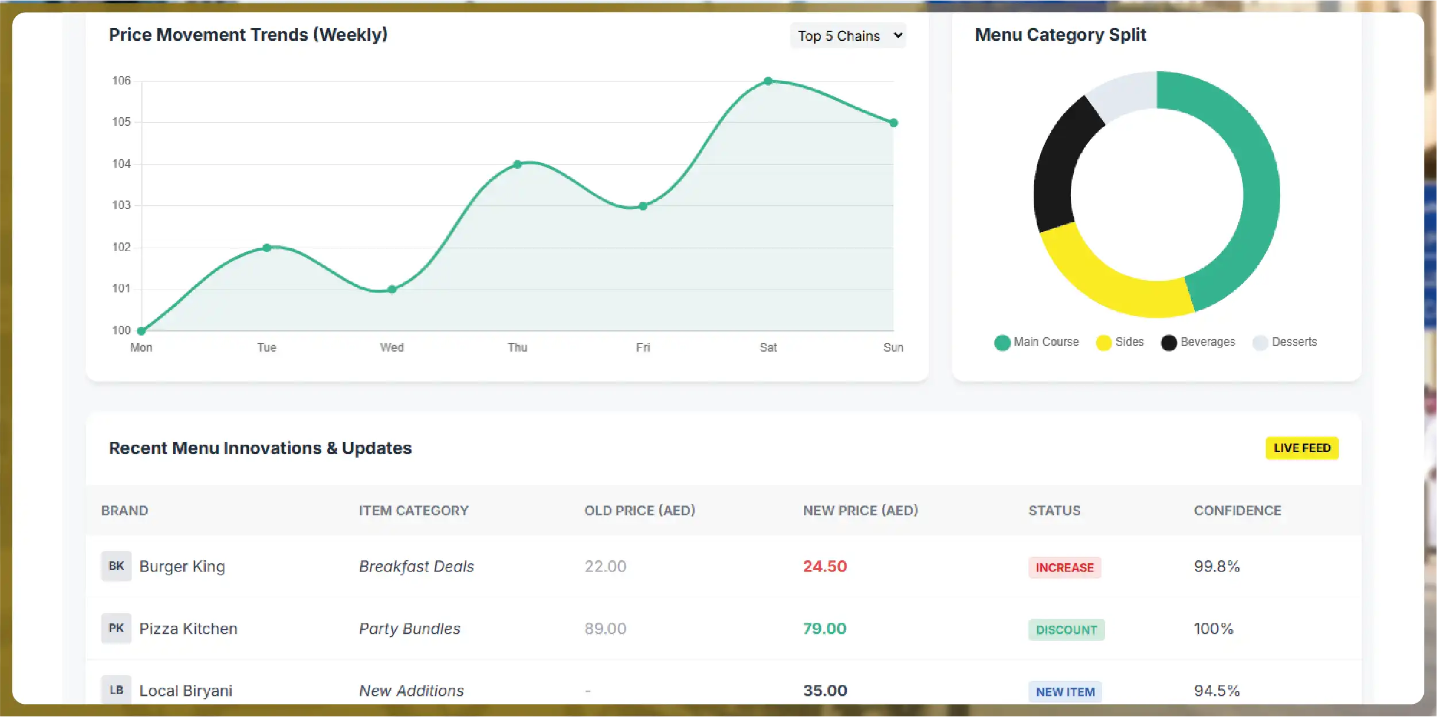The height and width of the screenshot is (717, 1437).
Task: Click the BK Burger King brand icon
Action: [x=116, y=566]
